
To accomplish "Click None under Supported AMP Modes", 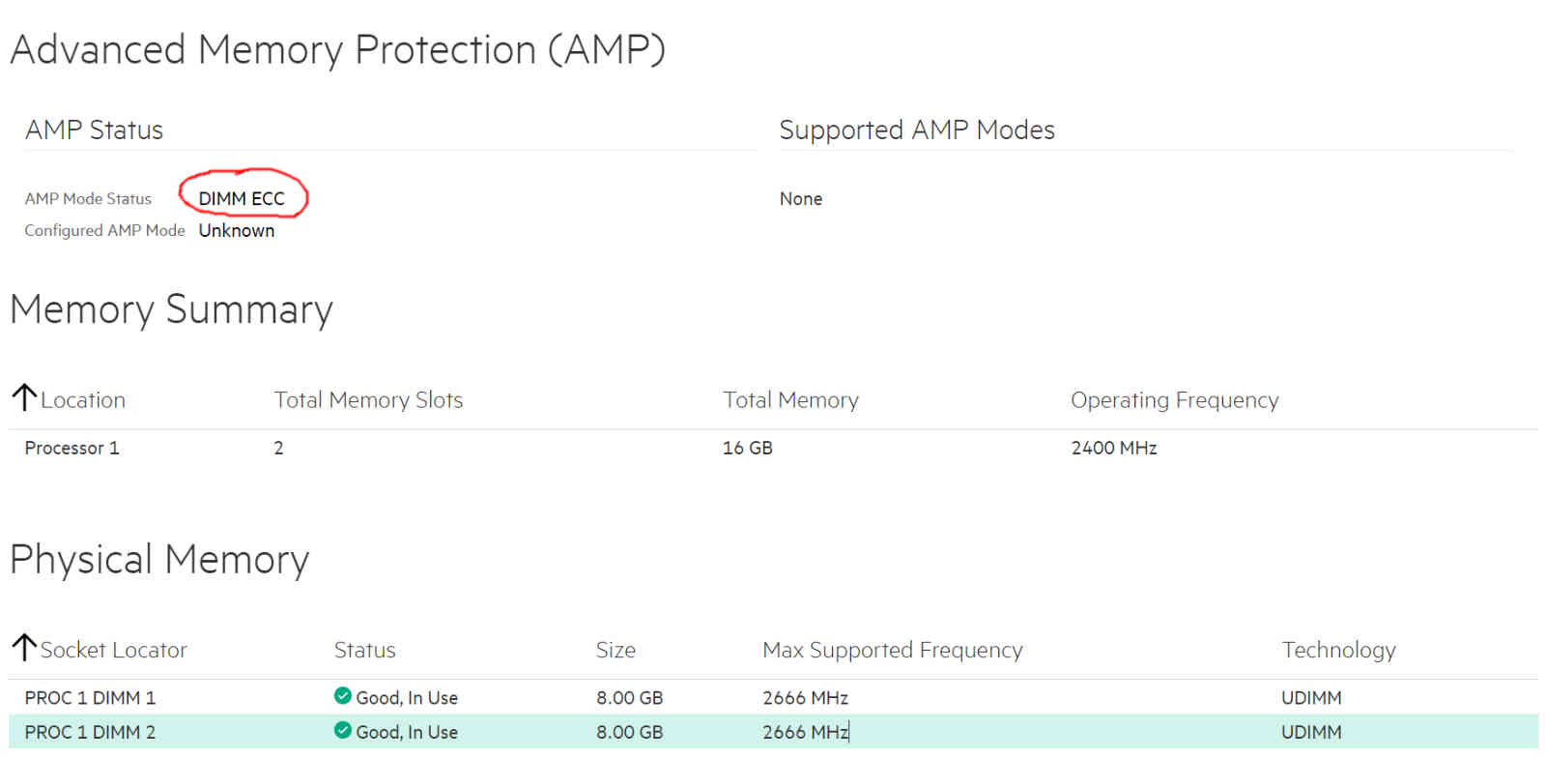I will click(x=801, y=199).
